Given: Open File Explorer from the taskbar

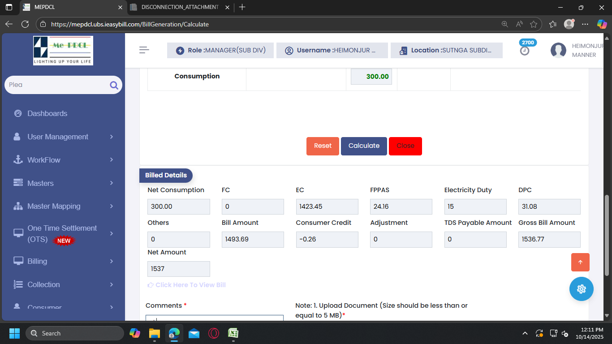Looking at the screenshot, I should point(155,333).
